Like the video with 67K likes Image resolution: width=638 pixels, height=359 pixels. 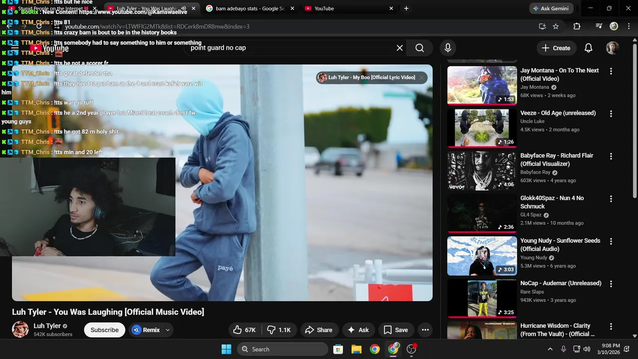pyautogui.click(x=244, y=330)
